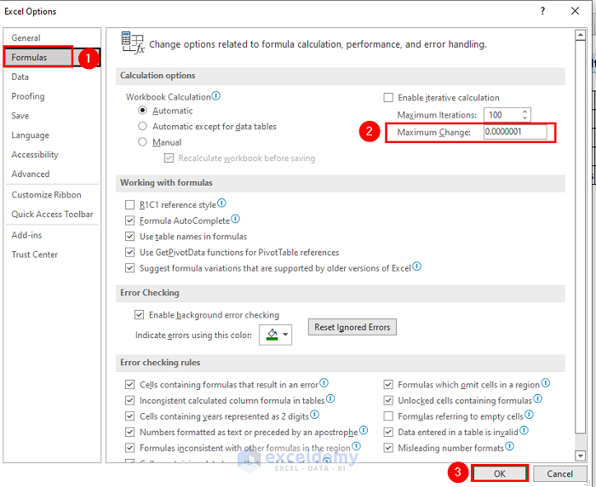Click the Reset Ignored Errors button
The image size is (596, 487).
[352, 327]
